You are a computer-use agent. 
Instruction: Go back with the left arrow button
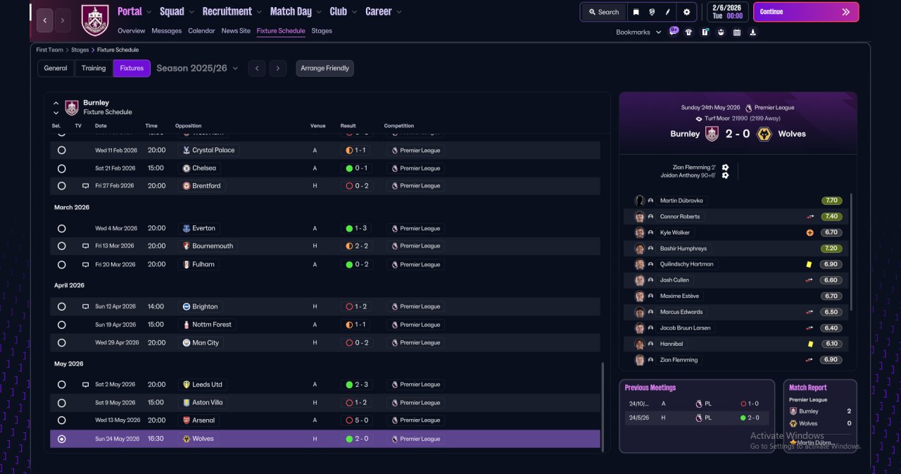pyautogui.click(x=45, y=20)
